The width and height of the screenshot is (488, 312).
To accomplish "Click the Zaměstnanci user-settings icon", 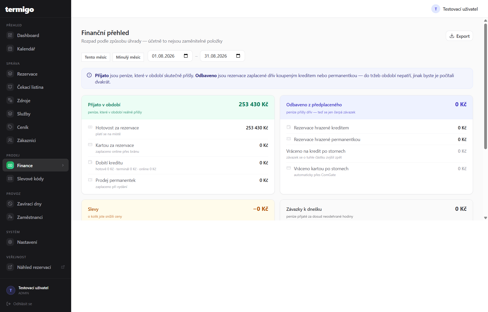I will click(10, 217).
